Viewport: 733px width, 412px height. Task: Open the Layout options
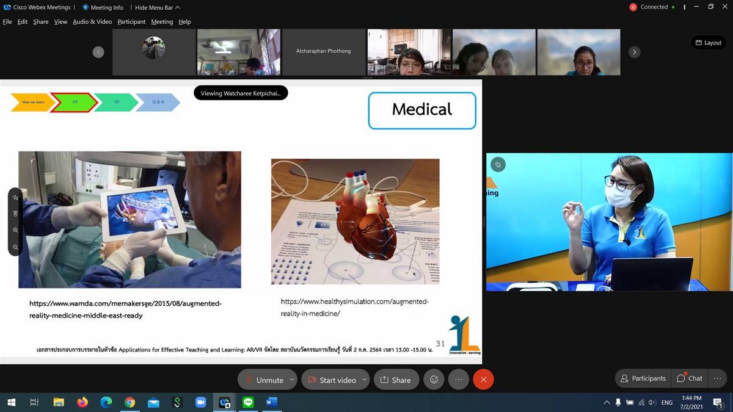708,43
